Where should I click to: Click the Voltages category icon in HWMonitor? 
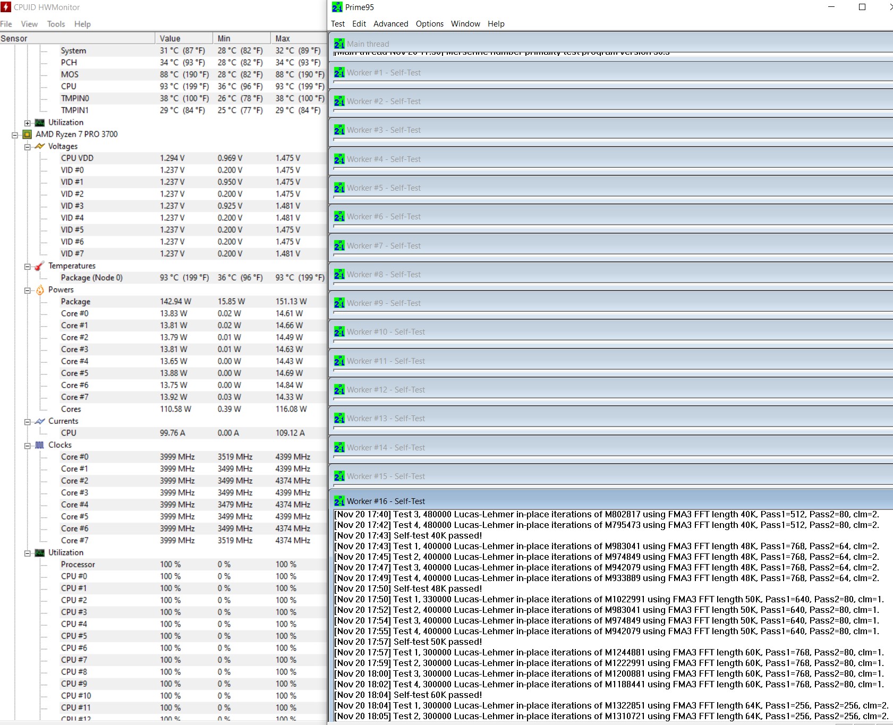(x=39, y=146)
